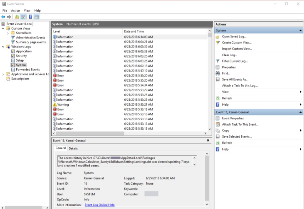The height and width of the screenshot is (209, 304).
Task: Go forward with the toolbar Forward arrow
Action: click(x=9, y=17)
